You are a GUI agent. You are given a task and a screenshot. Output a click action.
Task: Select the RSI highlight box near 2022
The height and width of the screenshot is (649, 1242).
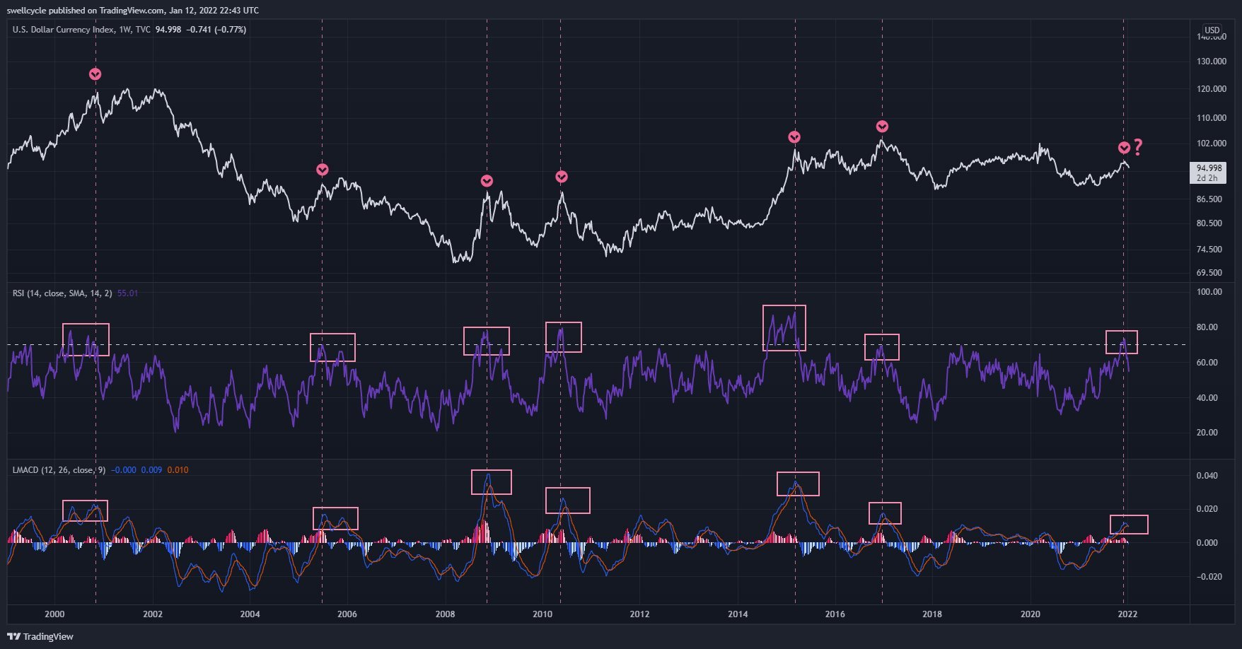pos(1122,342)
